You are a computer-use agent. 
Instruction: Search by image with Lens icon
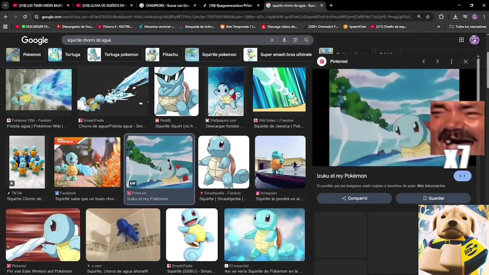coord(295,40)
